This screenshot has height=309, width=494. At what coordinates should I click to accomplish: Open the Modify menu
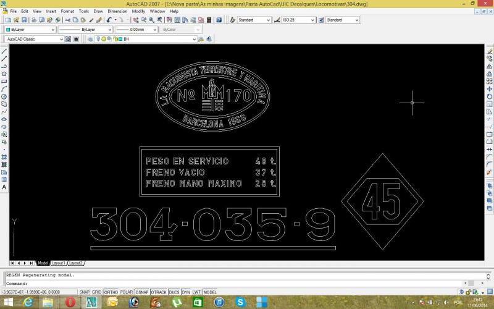[138, 11]
